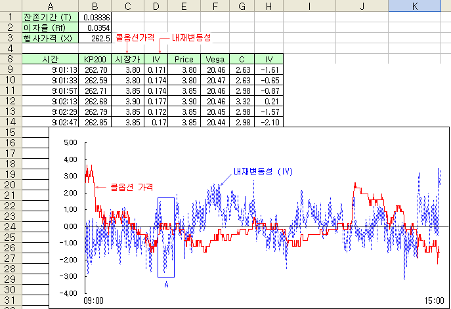451x309 pixels.
Task: Select the strike price cell 262.5
Action: coord(96,38)
